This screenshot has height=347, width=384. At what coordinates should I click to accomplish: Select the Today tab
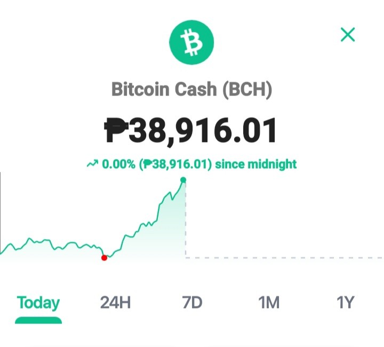[38, 303]
